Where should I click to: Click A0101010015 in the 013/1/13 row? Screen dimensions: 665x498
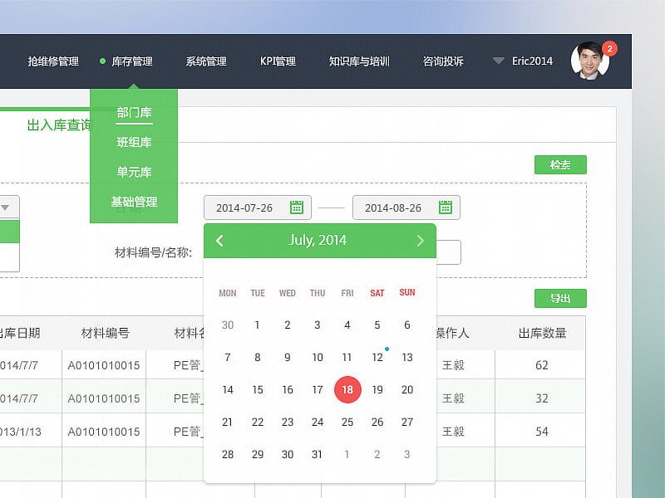[x=104, y=432]
